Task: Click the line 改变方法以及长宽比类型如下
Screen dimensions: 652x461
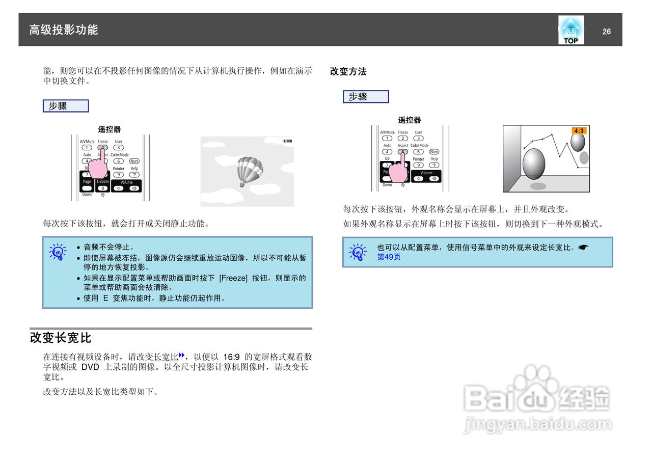Action: (x=101, y=392)
